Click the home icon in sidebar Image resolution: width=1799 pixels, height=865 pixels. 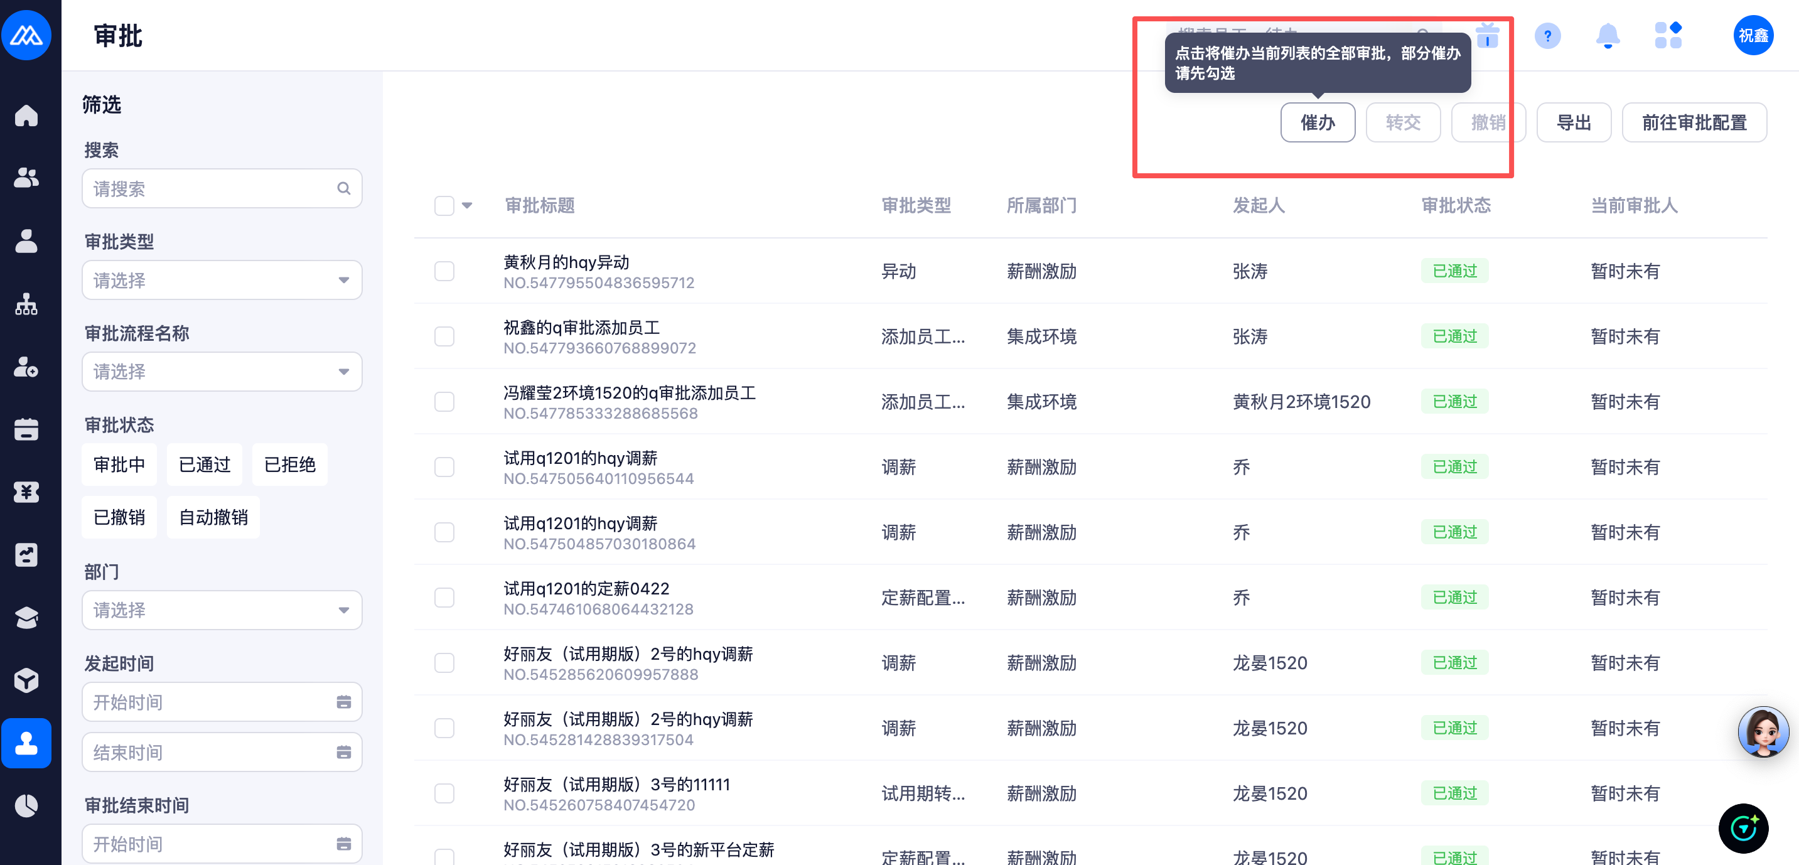(26, 116)
